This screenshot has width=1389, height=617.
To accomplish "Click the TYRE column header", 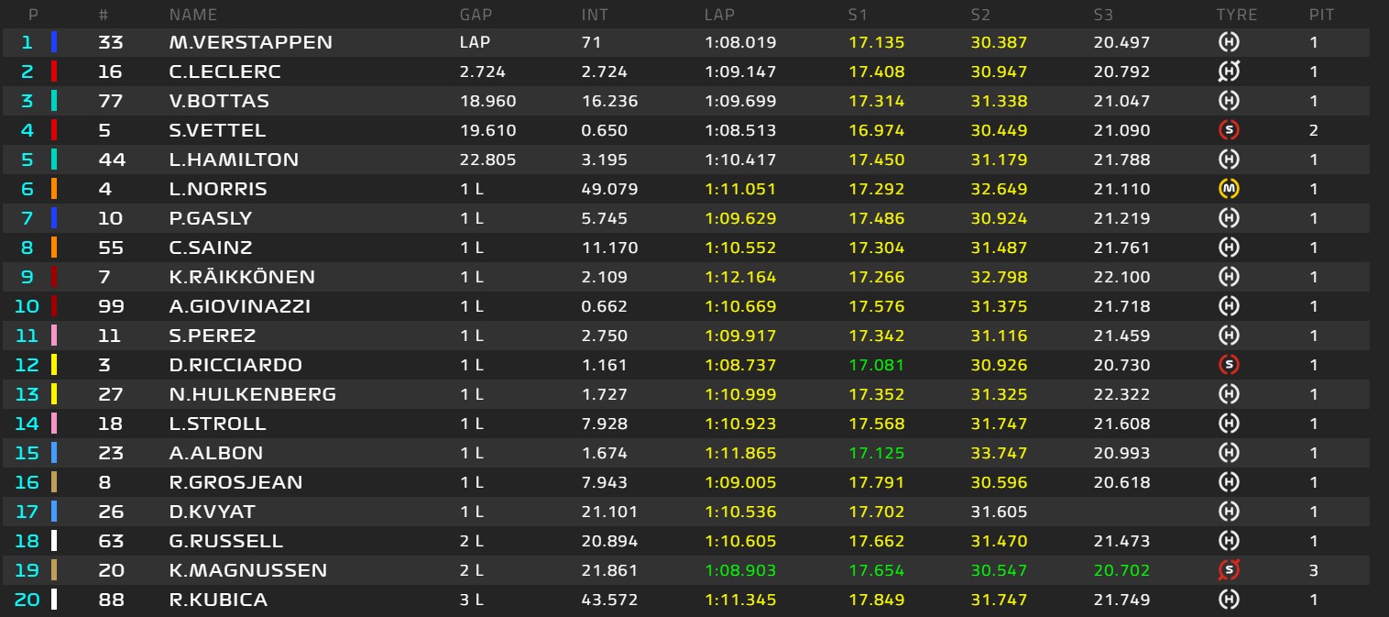I will [x=1236, y=15].
